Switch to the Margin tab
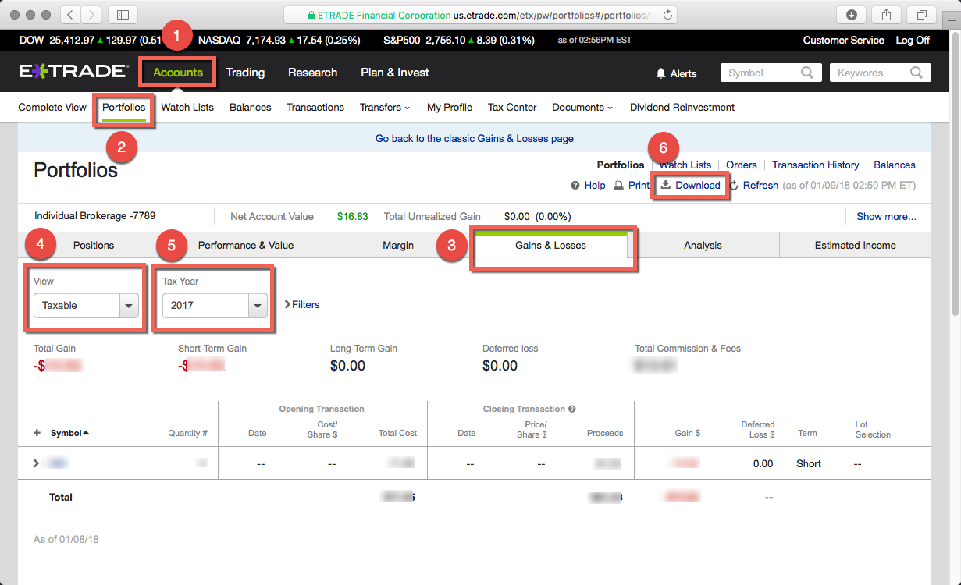The width and height of the screenshot is (961, 585). (398, 245)
